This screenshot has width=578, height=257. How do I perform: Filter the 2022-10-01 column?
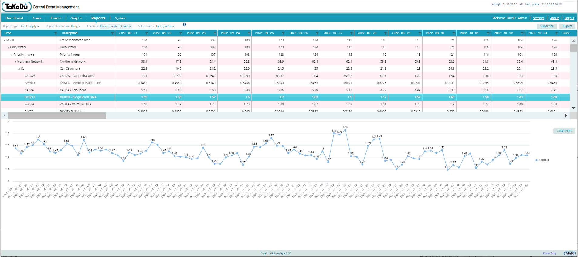[488, 33]
